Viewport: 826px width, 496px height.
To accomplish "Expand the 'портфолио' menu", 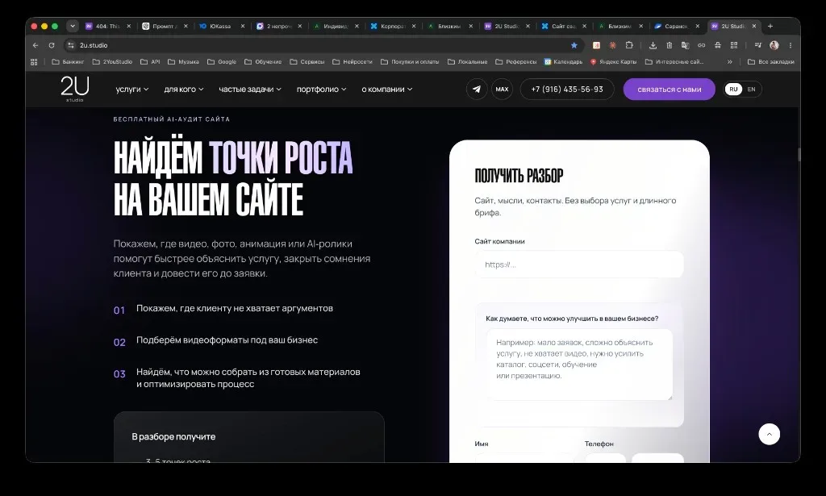I will point(321,89).
